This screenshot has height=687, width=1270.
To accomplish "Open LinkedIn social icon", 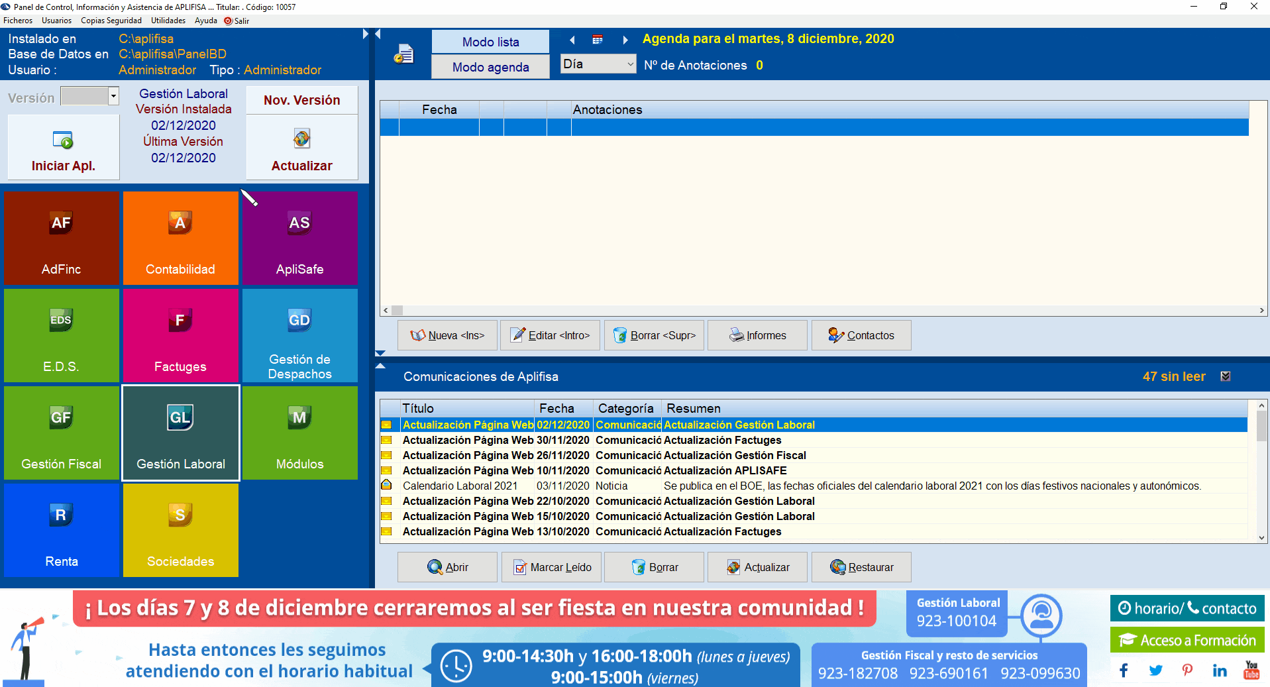I will click(x=1220, y=670).
